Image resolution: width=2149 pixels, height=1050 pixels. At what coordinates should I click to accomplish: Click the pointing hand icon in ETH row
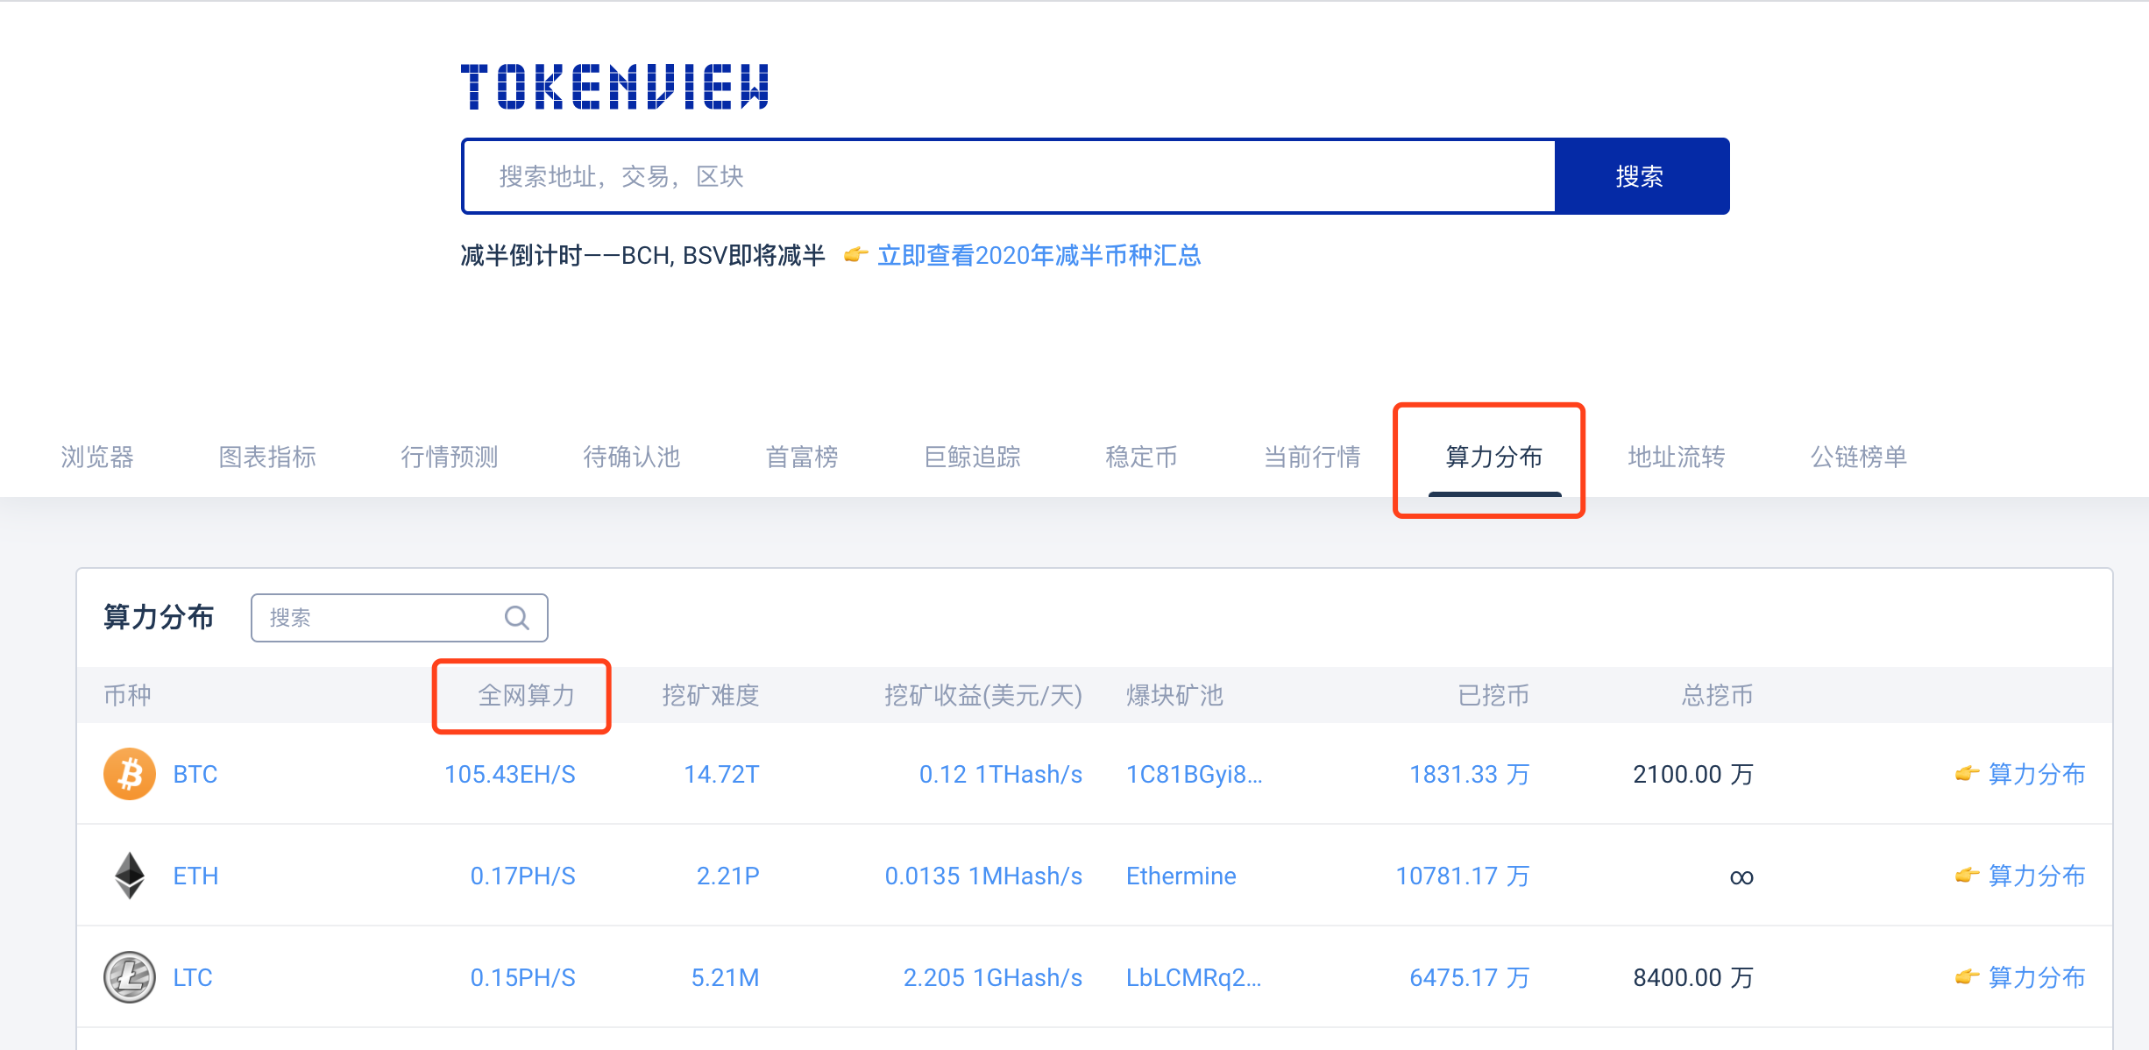(x=1968, y=876)
